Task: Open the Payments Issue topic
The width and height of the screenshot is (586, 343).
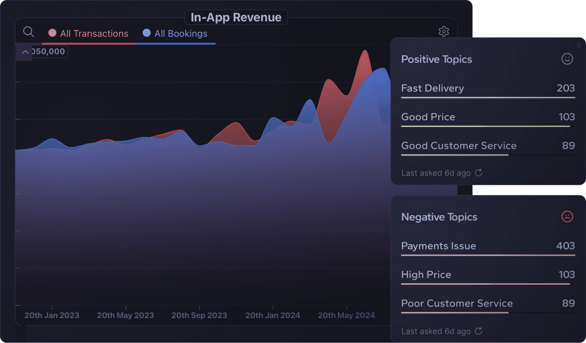Action: point(439,245)
